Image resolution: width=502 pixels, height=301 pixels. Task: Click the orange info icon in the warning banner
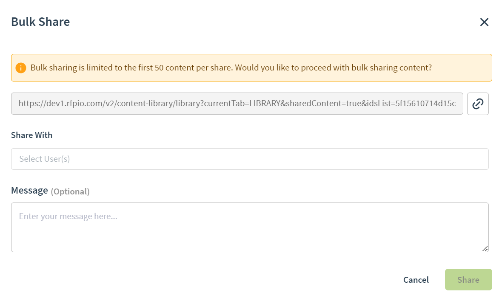(21, 68)
